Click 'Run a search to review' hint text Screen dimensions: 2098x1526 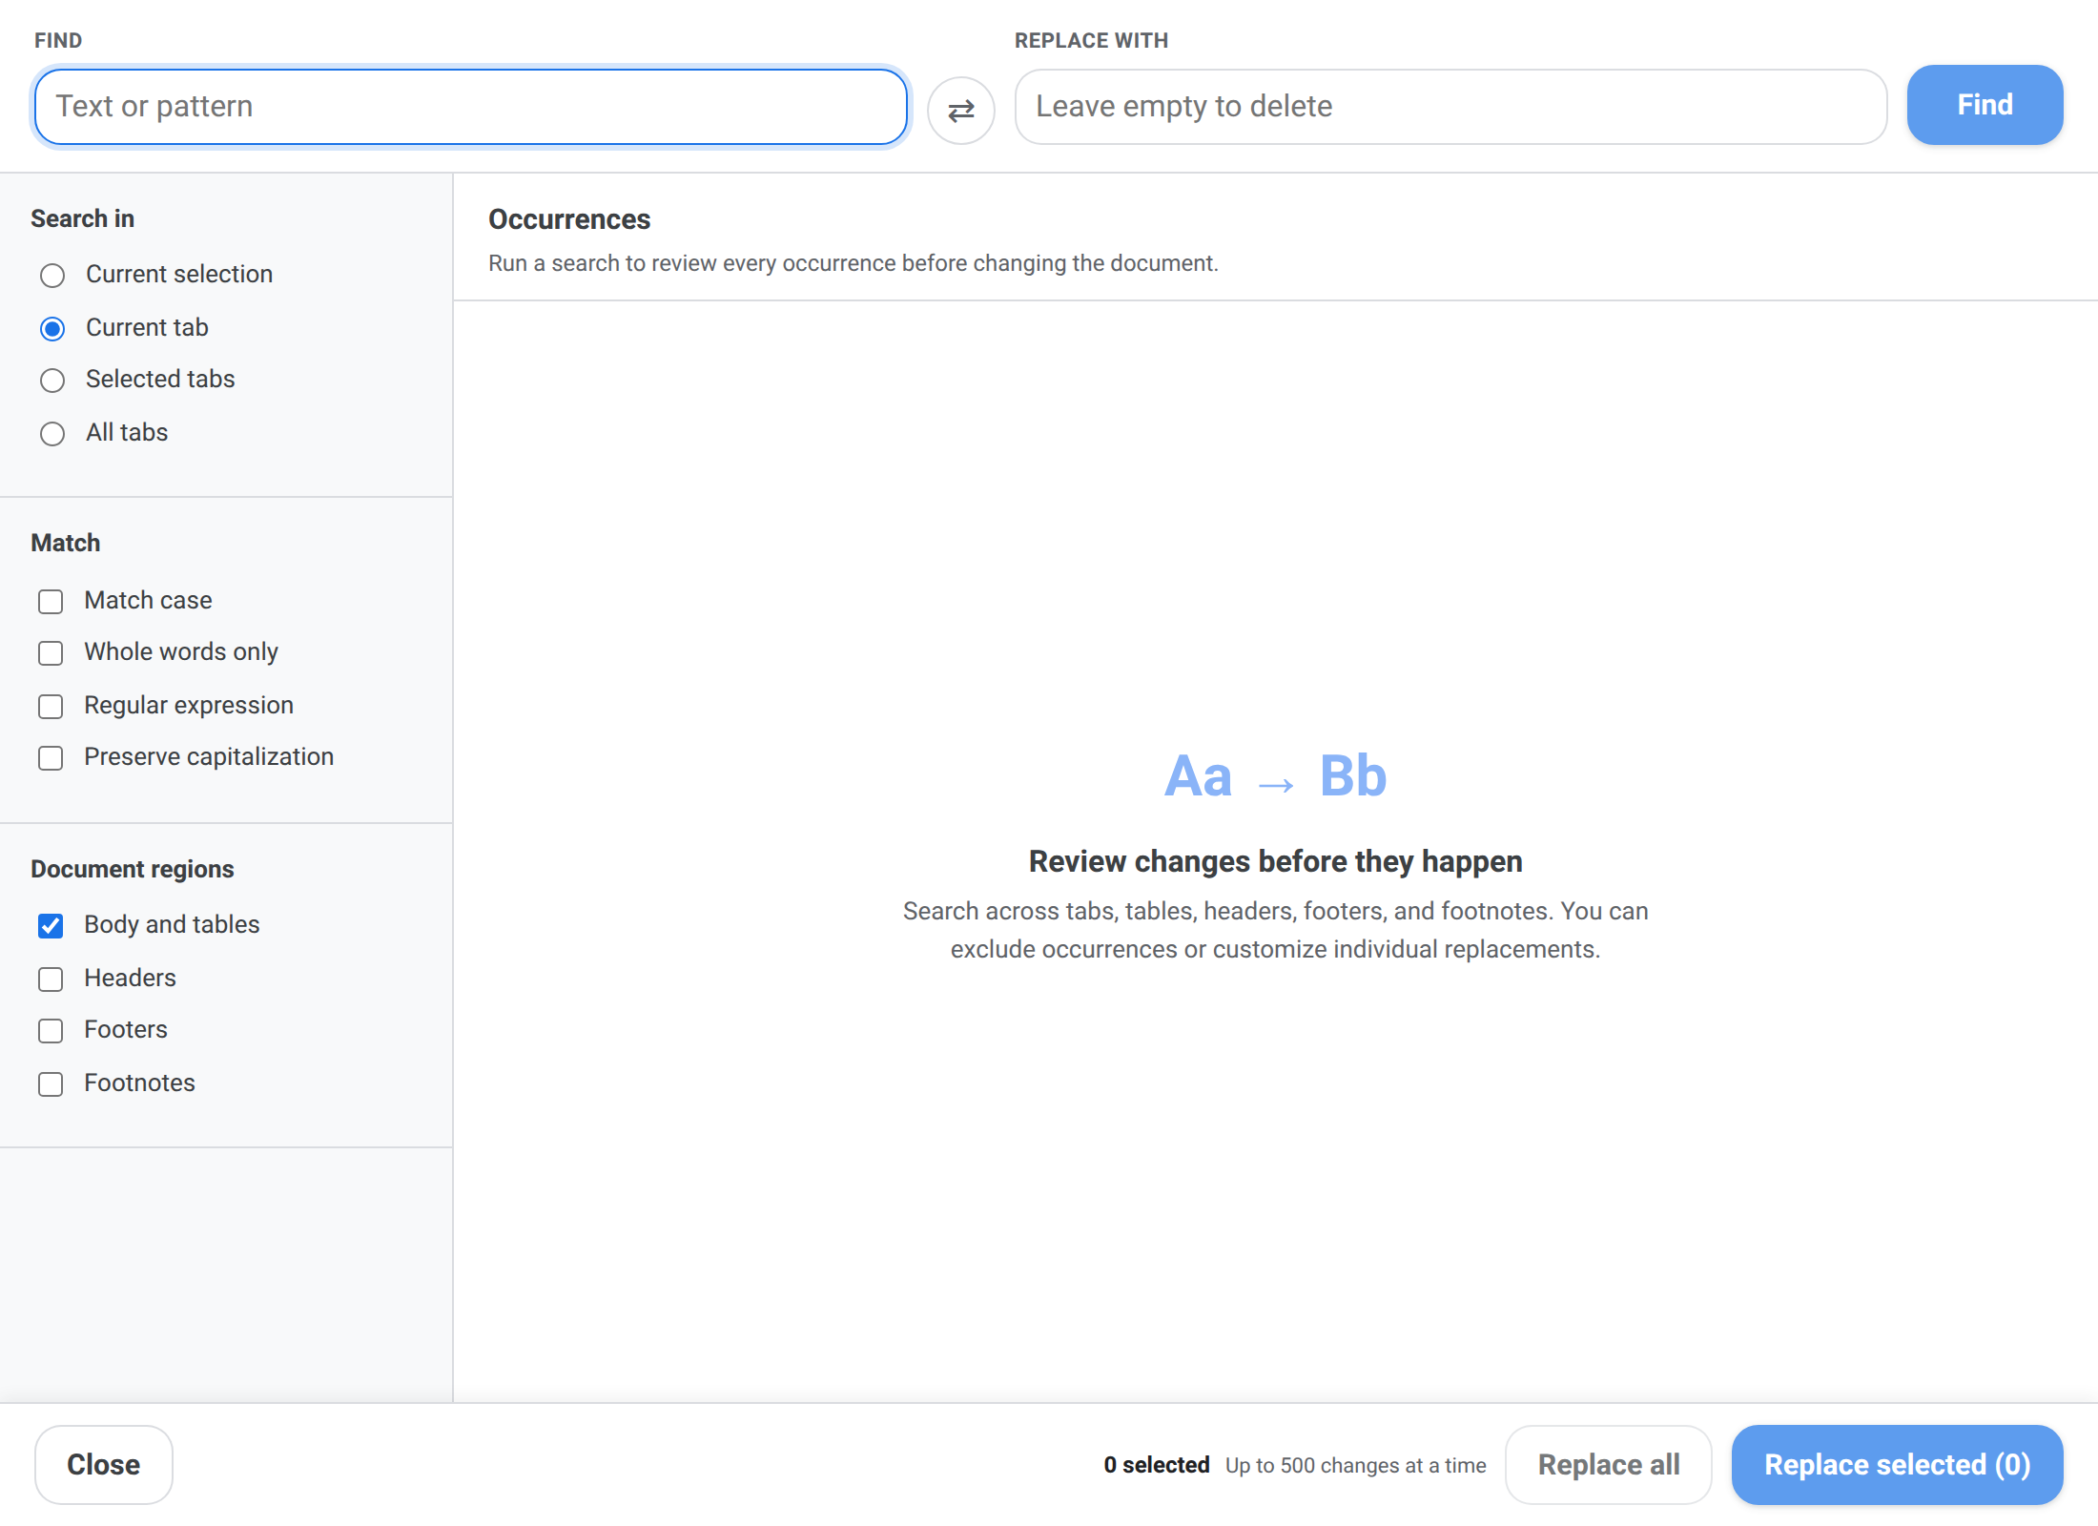(854, 263)
